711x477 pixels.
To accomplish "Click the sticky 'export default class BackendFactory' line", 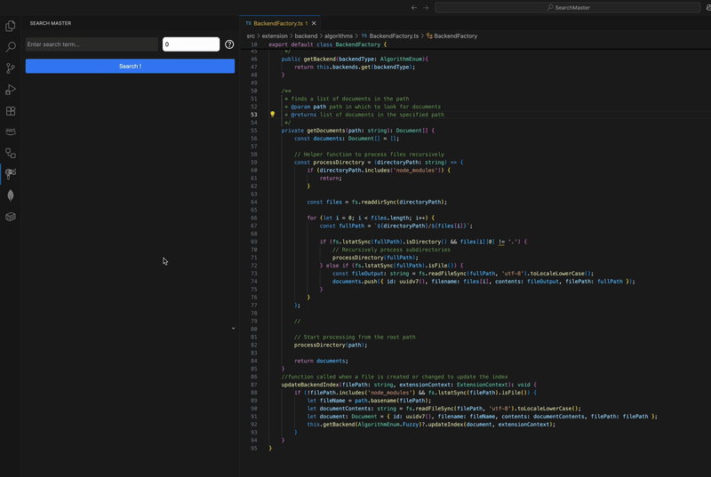I will 327,44.
